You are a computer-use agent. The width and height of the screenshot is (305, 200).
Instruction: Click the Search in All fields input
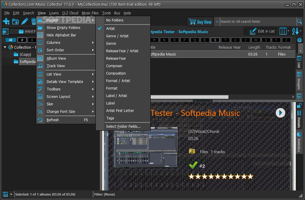[258, 21]
